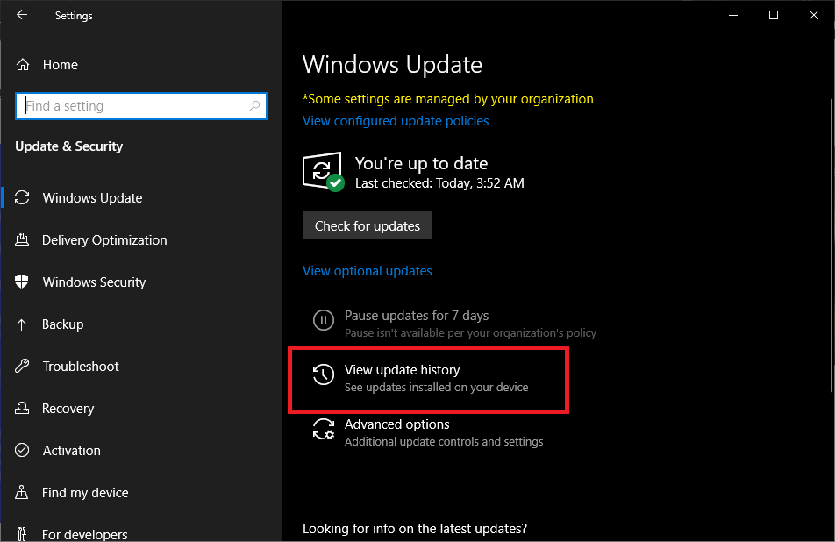Open View configured update policies link
This screenshot has width=835, height=542.
[396, 121]
